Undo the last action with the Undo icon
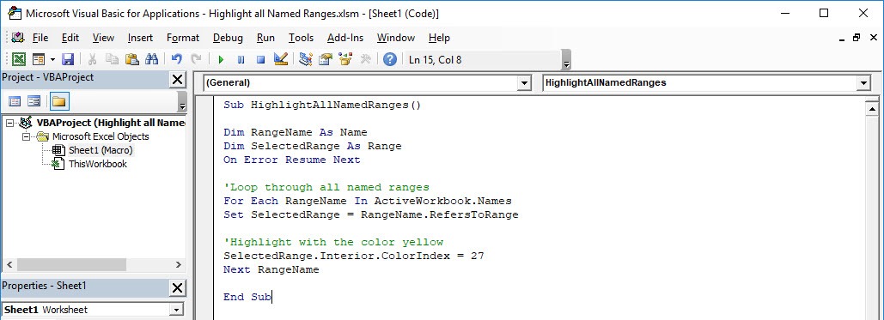Image resolution: width=884 pixels, height=320 pixels. [x=176, y=59]
